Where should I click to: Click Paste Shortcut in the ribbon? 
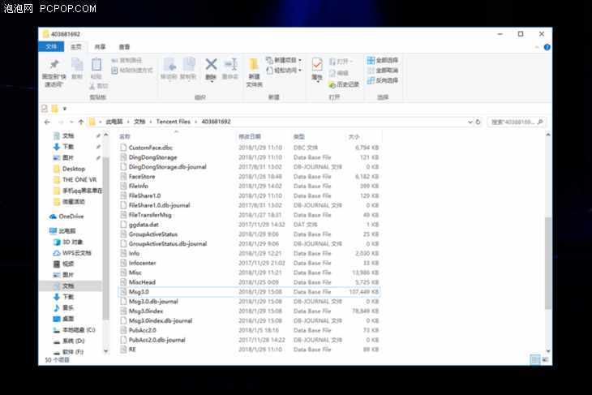click(x=132, y=71)
